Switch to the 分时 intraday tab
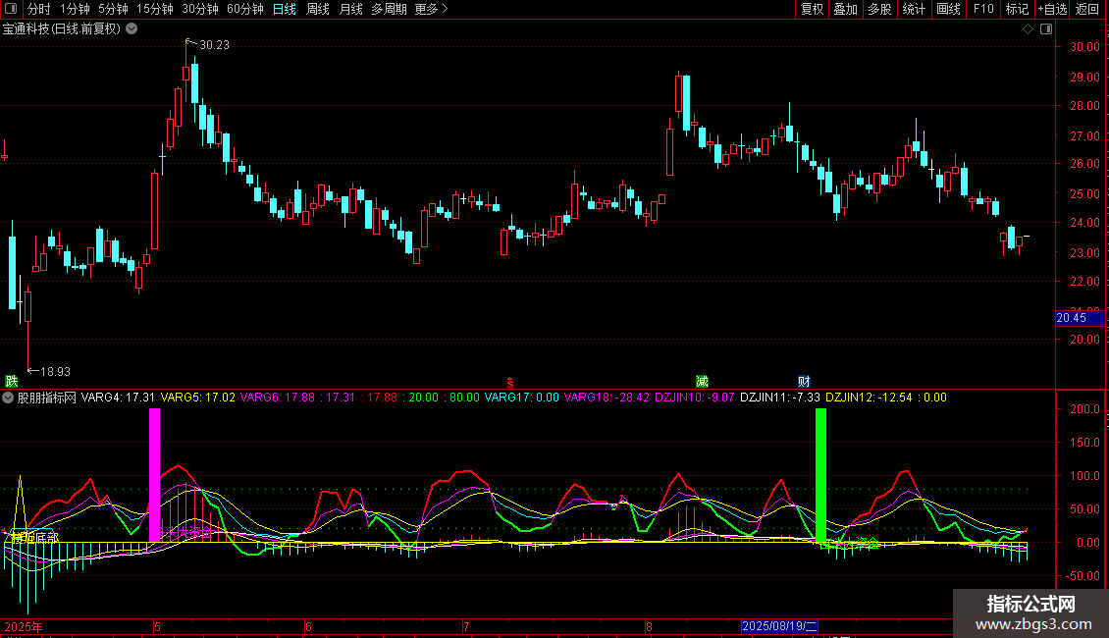This screenshot has width=1109, height=638. (x=39, y=9)
